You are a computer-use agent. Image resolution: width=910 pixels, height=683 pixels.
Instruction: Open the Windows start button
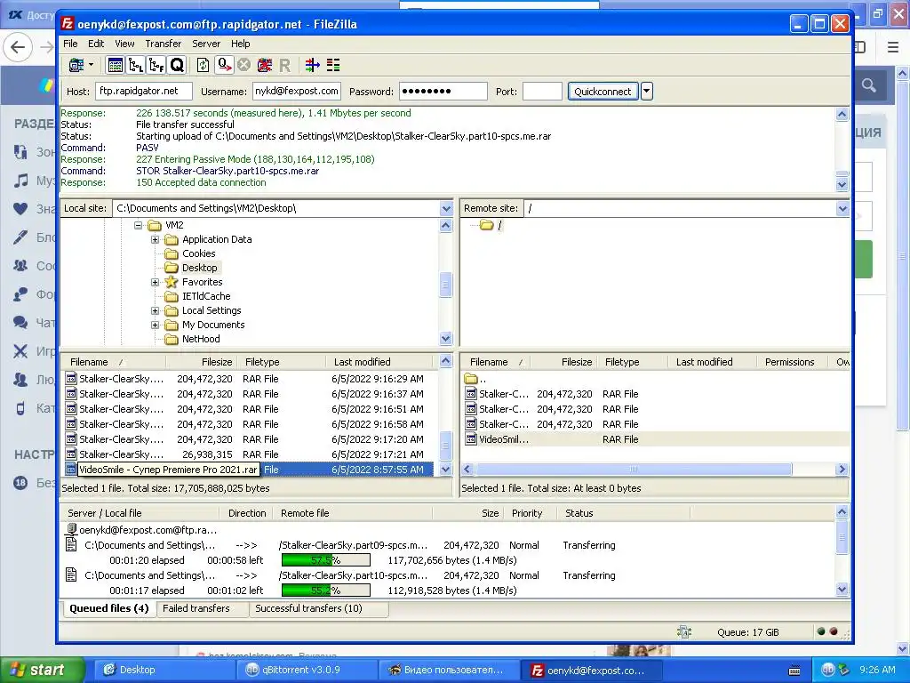click(42, 670)
